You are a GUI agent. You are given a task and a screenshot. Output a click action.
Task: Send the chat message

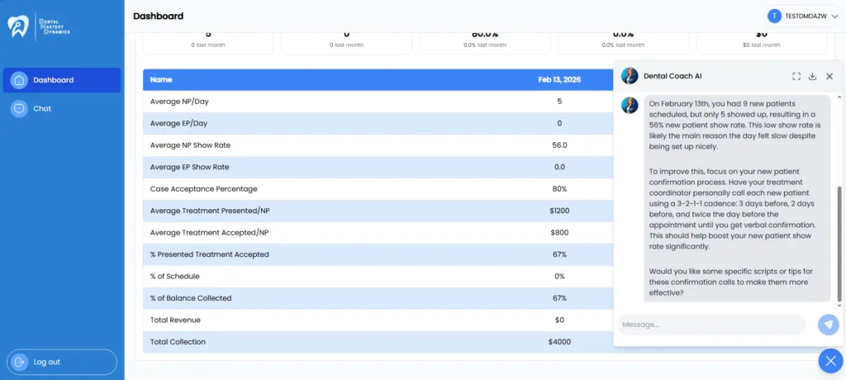coord(828,325)
